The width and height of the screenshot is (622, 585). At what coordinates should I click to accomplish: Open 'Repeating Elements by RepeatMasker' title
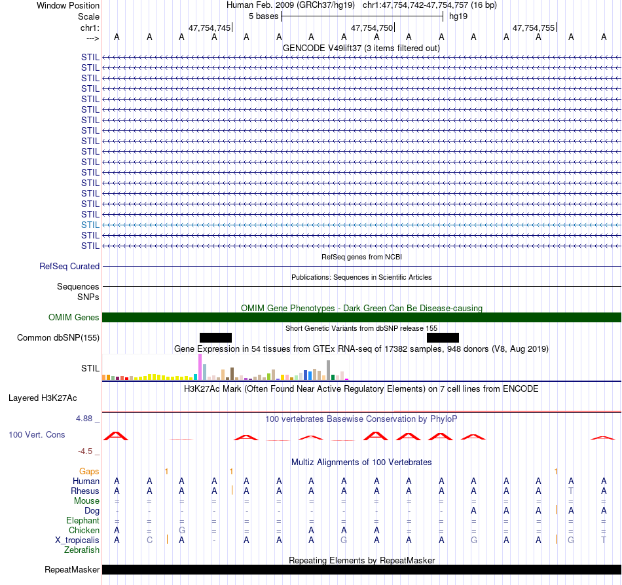click(361, 560)
